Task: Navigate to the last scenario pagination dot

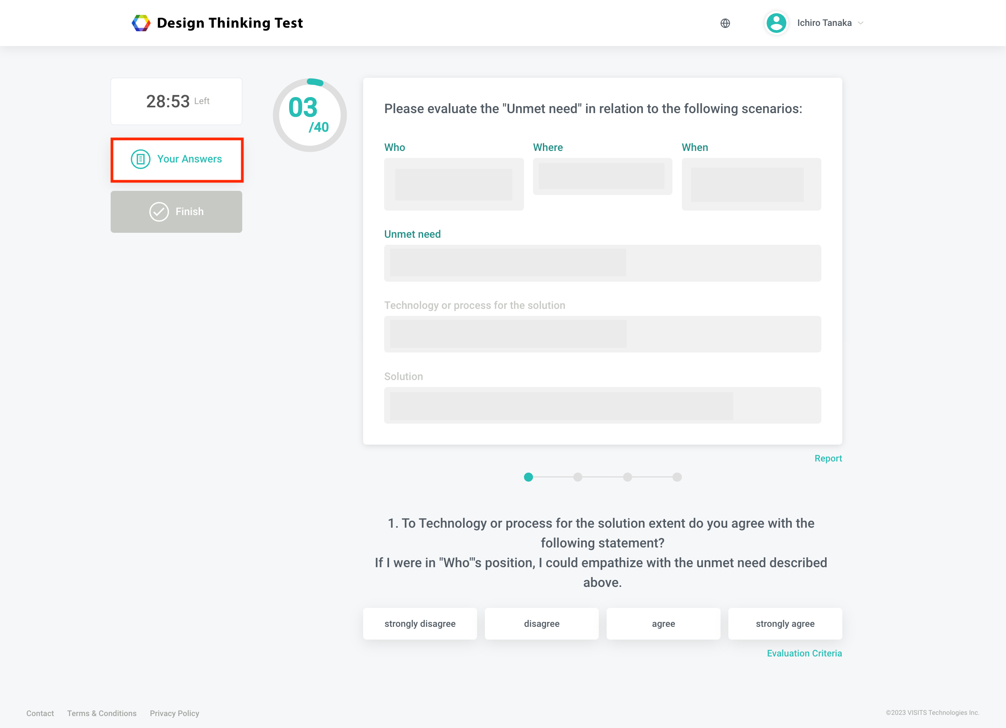Action: 677,478
